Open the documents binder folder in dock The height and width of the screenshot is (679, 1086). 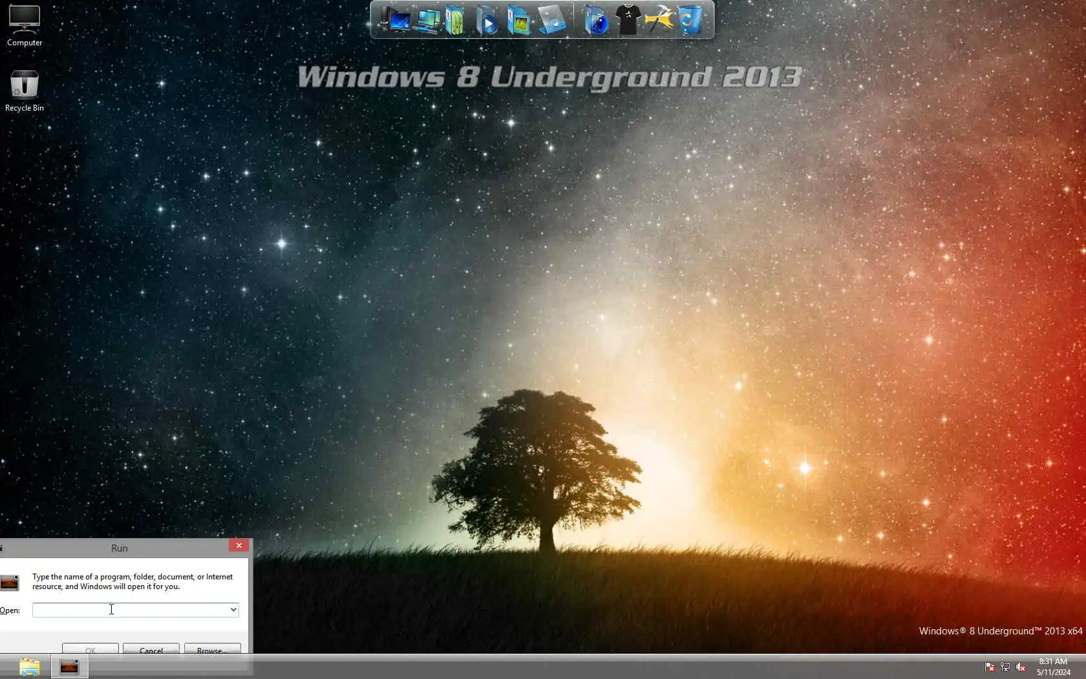[455, 20]
